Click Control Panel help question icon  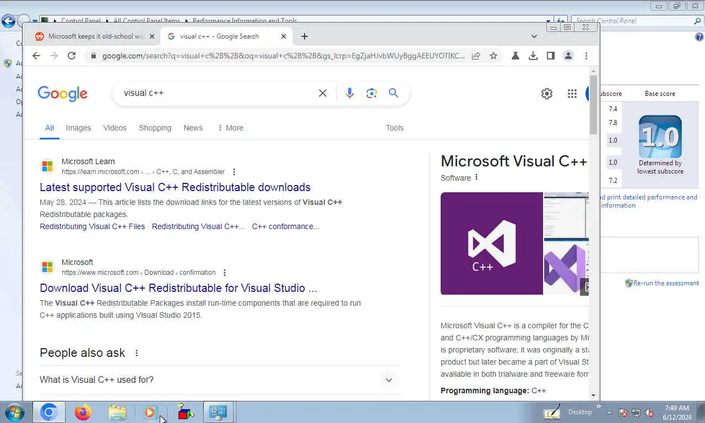[699, 37]
